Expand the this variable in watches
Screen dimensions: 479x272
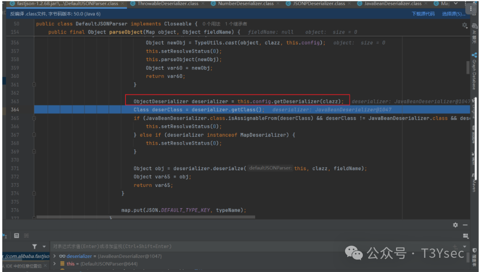click(x=55, y=264)
